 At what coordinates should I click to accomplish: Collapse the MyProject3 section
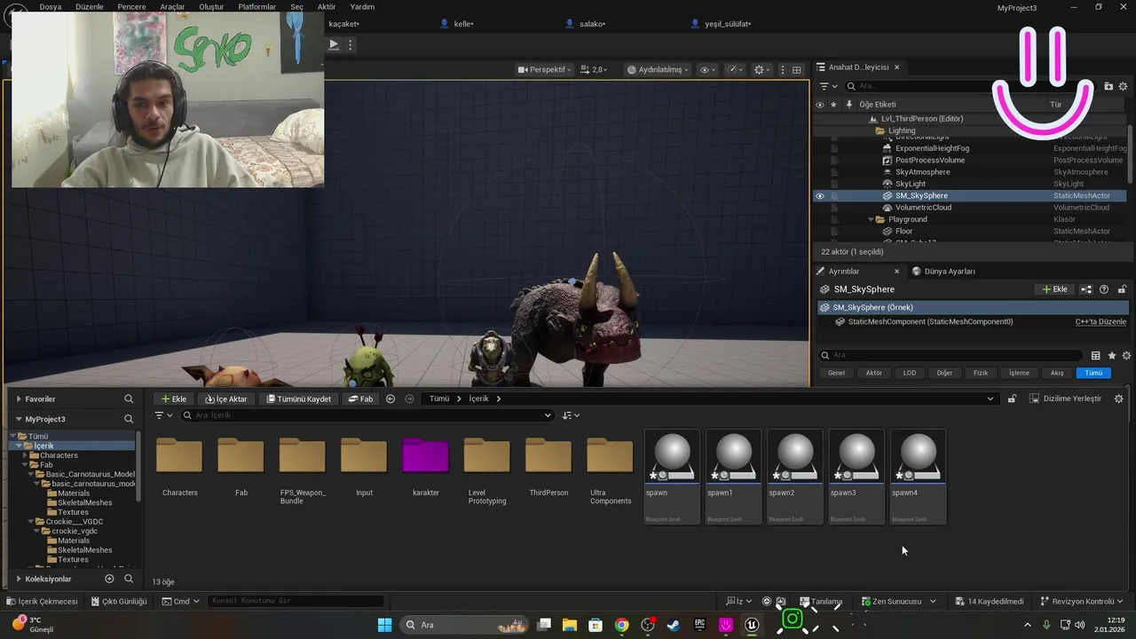pyautogui.click(x=19, y=419)
